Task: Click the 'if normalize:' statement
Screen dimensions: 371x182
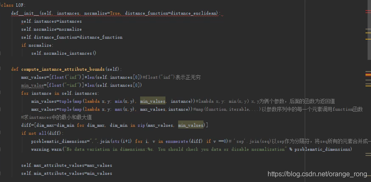Action: (x=38, y=45)
